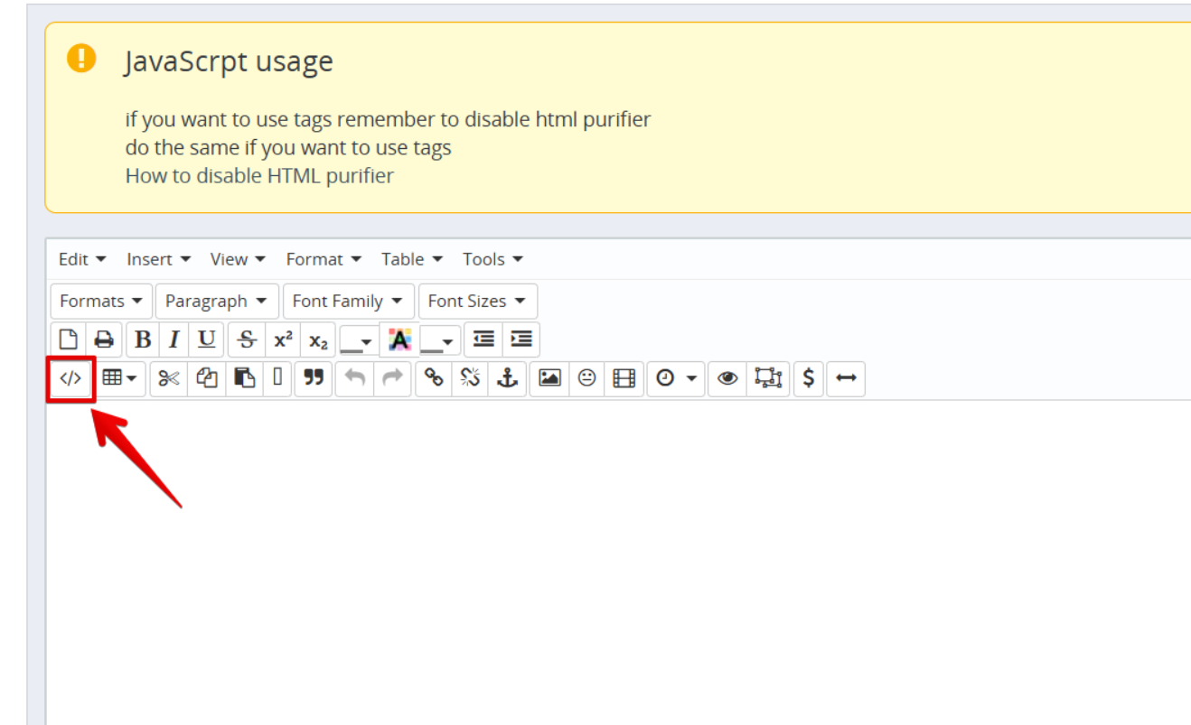The image size is (1191, 725).
Task: Toggle visual blocks display
Action: pyautogui.click(x=768, y=378)
